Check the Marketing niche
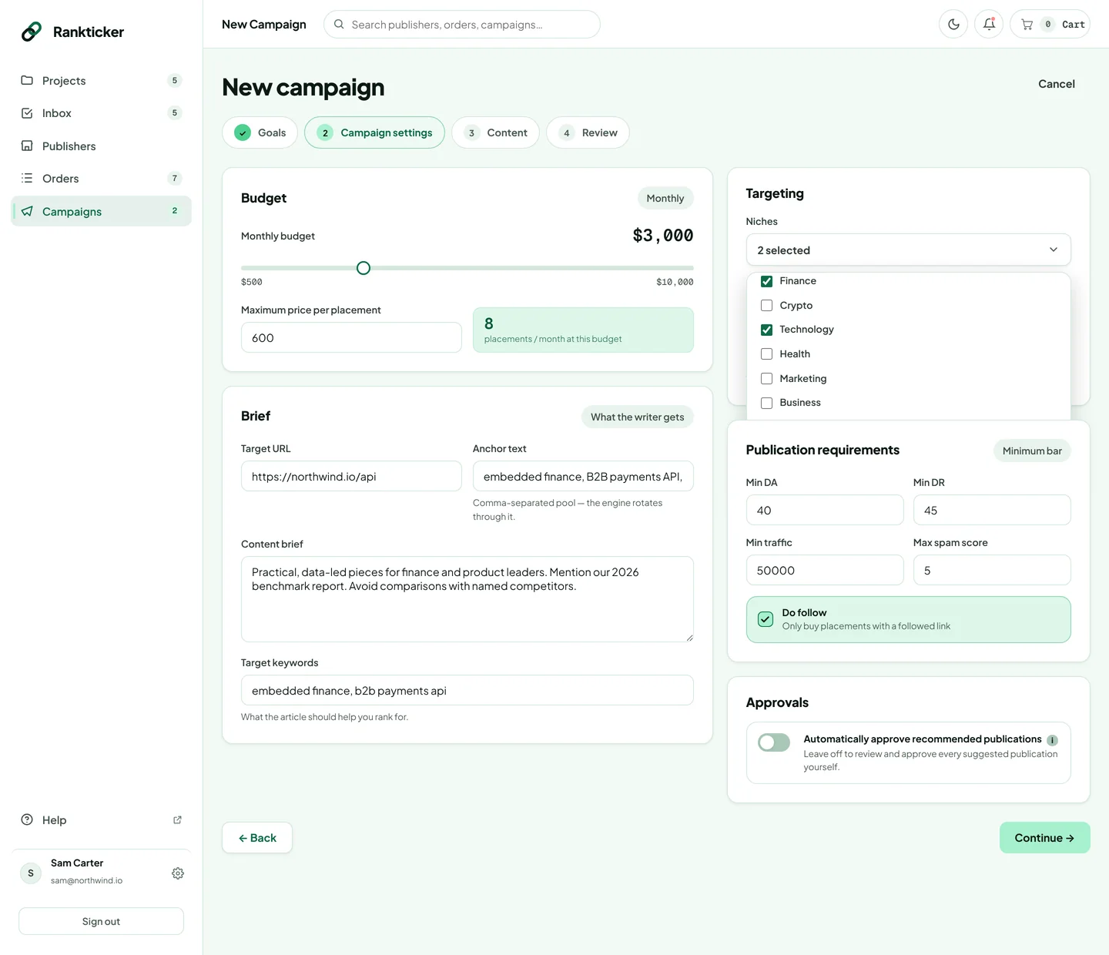 (766, 378)
